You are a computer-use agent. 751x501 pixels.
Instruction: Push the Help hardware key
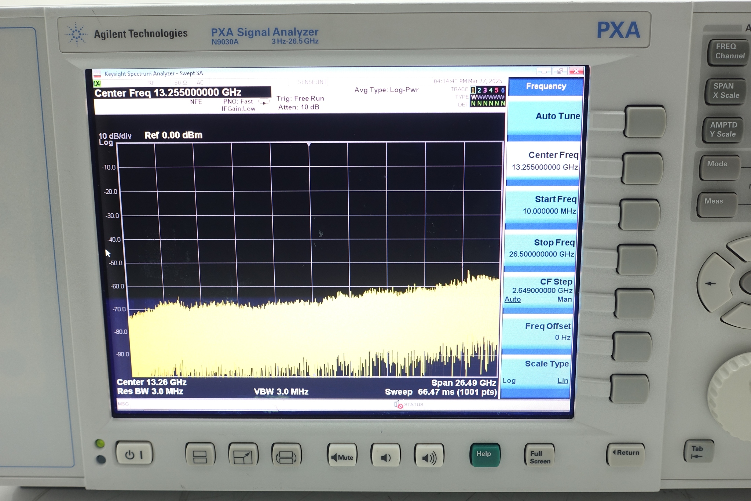click(x=485, y=455)
